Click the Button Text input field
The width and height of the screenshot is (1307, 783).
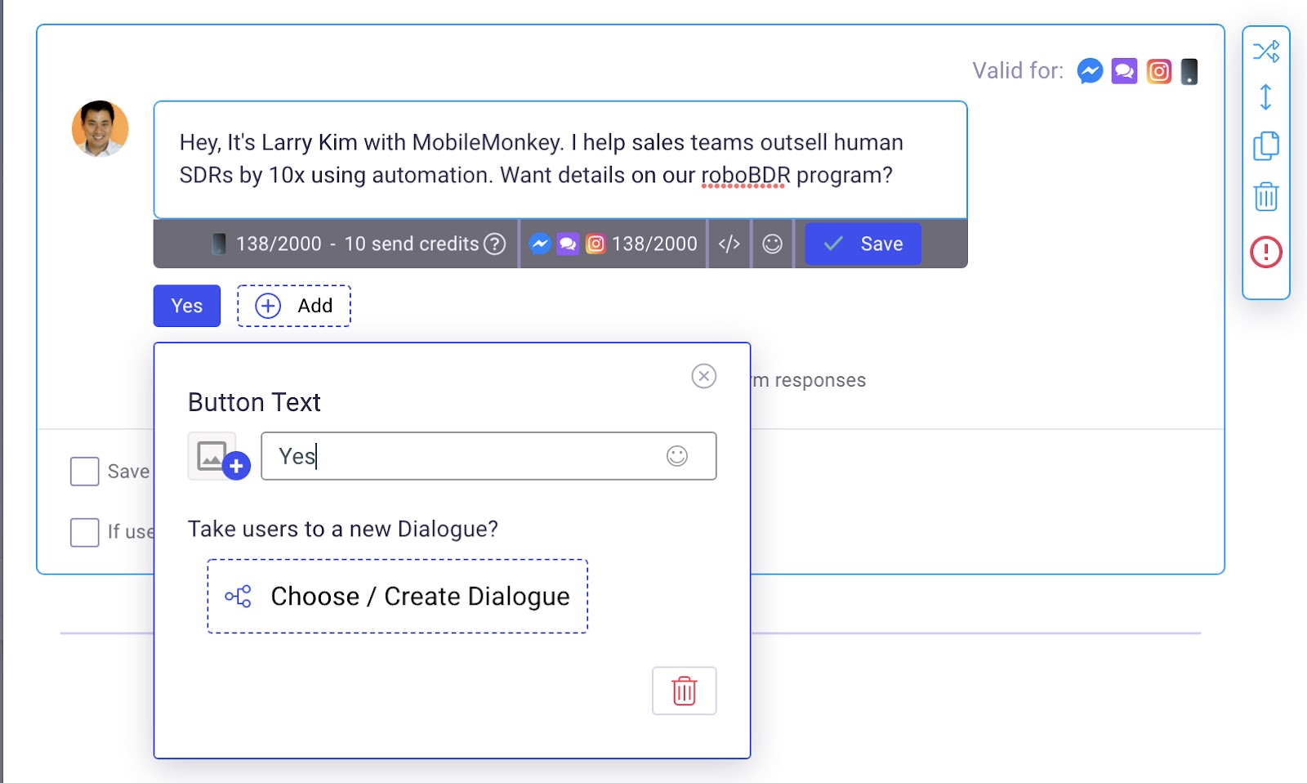click(488, 456)
